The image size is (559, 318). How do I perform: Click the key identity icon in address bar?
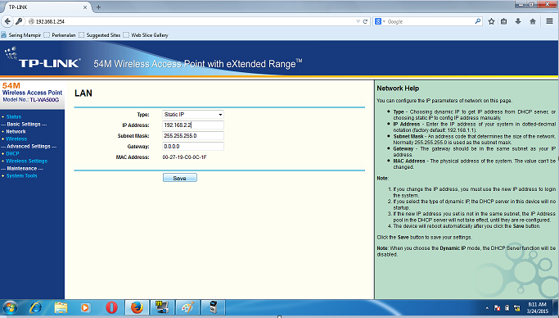point(20,21)
